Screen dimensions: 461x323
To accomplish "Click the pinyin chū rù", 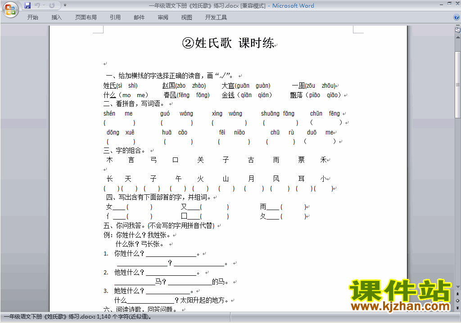I will click(x=282, y=132).
